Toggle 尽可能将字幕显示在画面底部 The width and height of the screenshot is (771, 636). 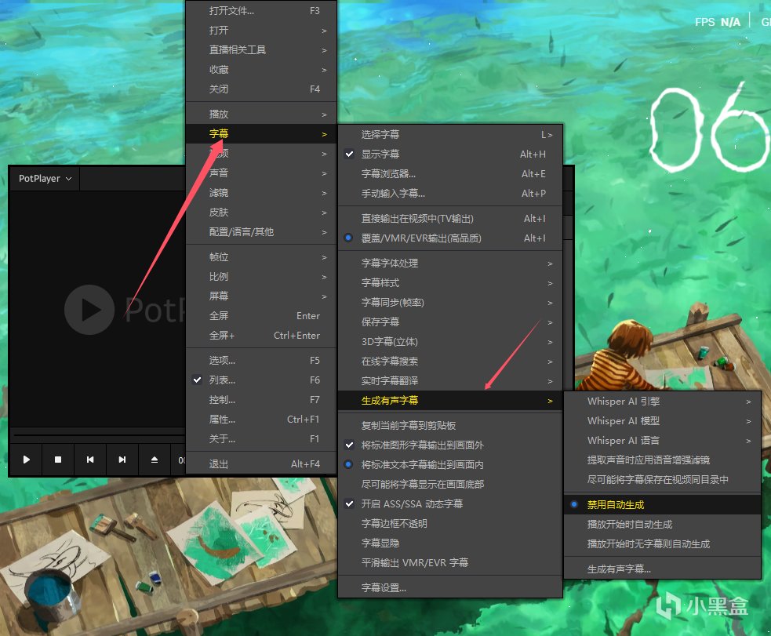450,484
